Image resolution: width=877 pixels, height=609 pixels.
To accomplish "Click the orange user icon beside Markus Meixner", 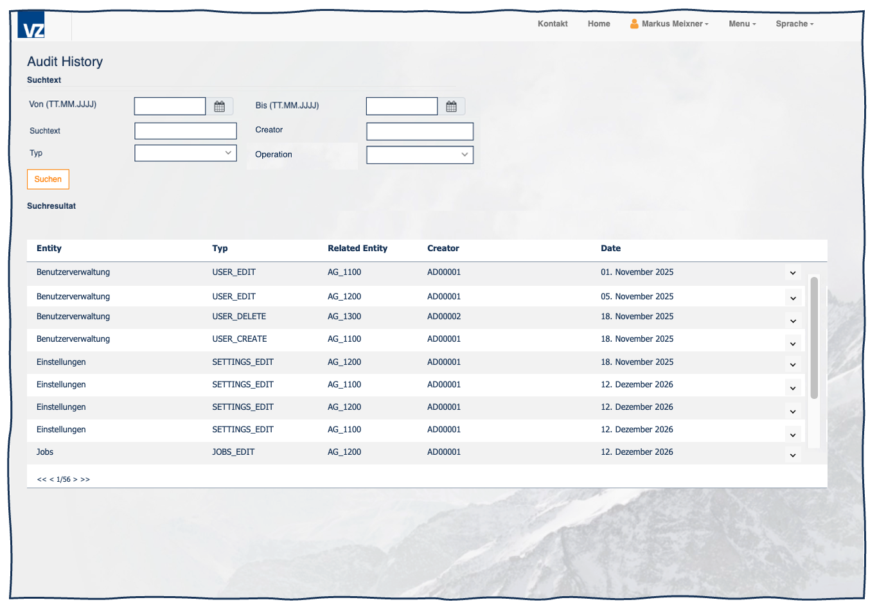I will tap(634, 24).
